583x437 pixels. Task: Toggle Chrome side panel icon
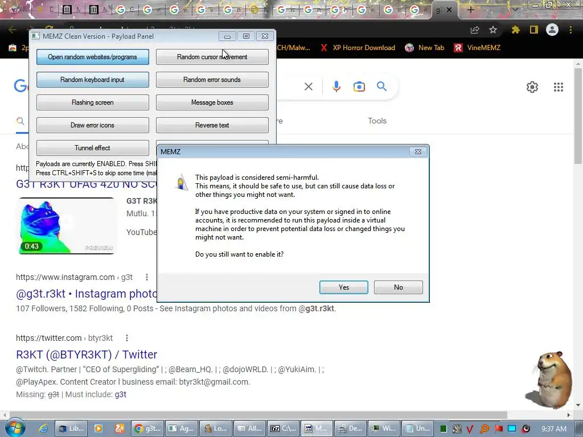tap(534, 30)
